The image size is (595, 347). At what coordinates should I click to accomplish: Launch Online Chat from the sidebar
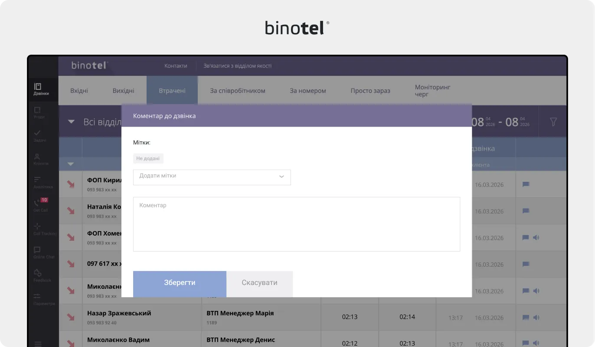click(x=44, y=253)
